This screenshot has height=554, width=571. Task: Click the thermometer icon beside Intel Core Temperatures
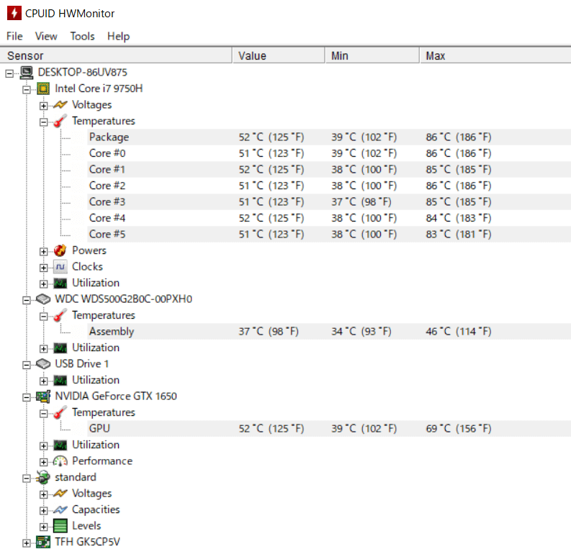click(x=60, y=121)
